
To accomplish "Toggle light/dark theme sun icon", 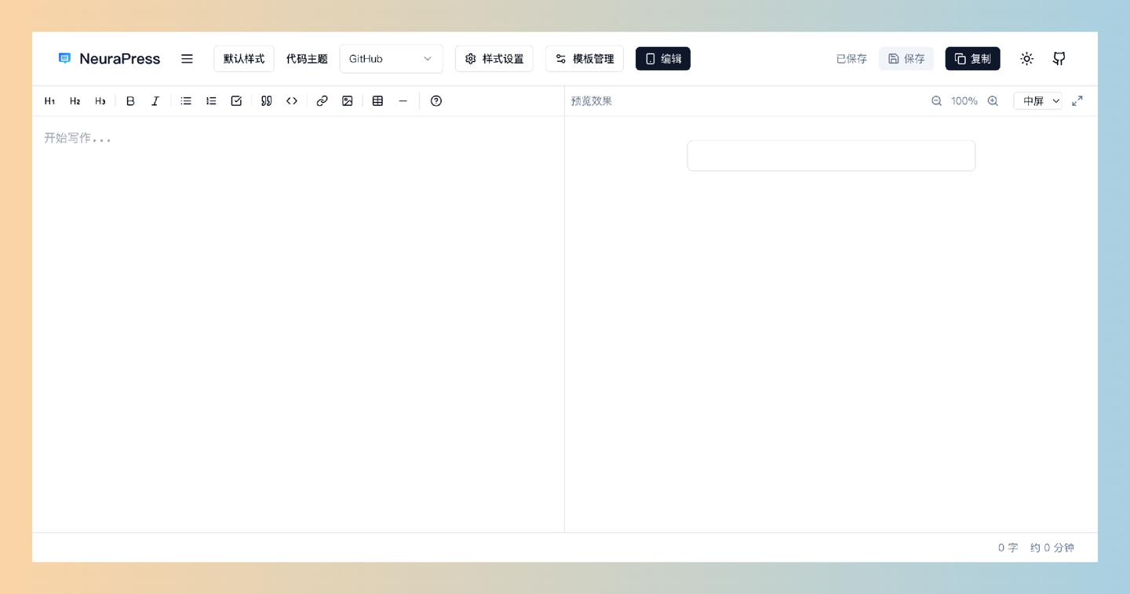I will point(1026,59).
